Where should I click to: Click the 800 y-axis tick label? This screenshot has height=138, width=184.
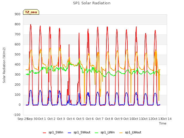click(x=18, y=24)
